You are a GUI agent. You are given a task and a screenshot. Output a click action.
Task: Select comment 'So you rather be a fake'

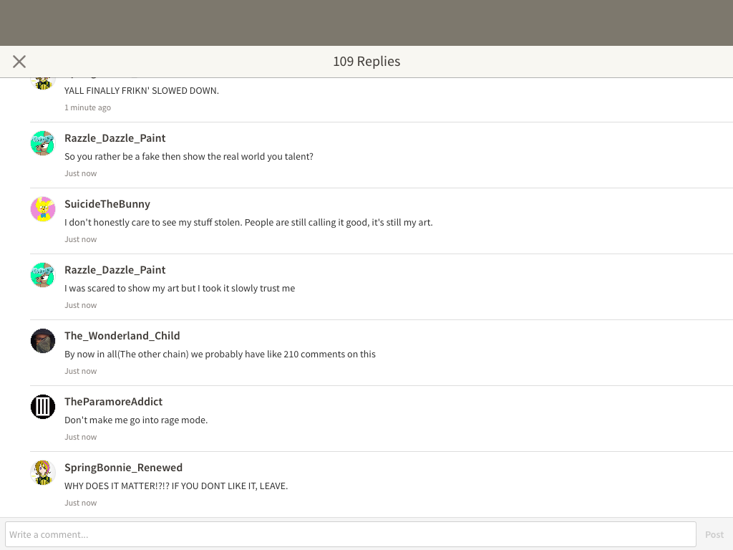pos(189,157)
